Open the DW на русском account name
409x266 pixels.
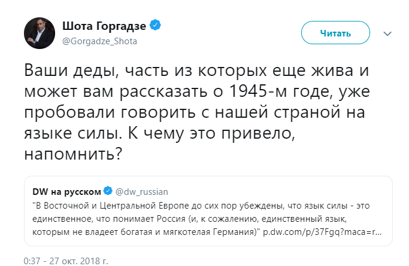(67, 191)
